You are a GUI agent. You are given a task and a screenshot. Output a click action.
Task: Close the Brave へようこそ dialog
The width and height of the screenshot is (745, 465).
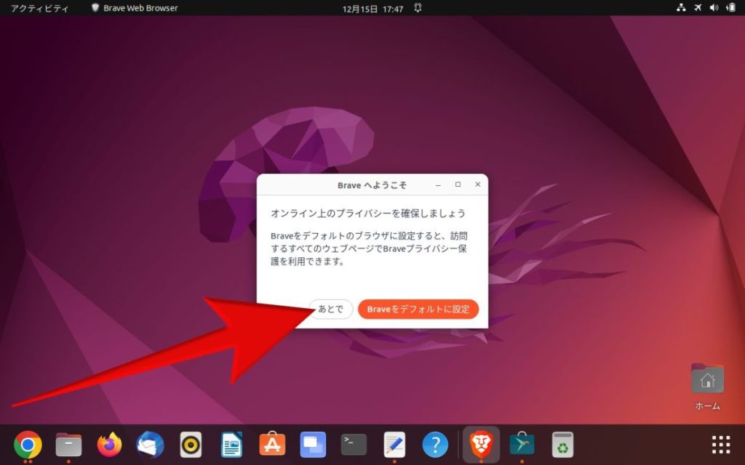tap(478, 184)
